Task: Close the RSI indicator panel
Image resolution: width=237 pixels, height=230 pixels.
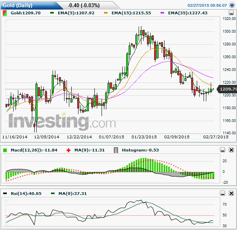Action: pos(231,193)
